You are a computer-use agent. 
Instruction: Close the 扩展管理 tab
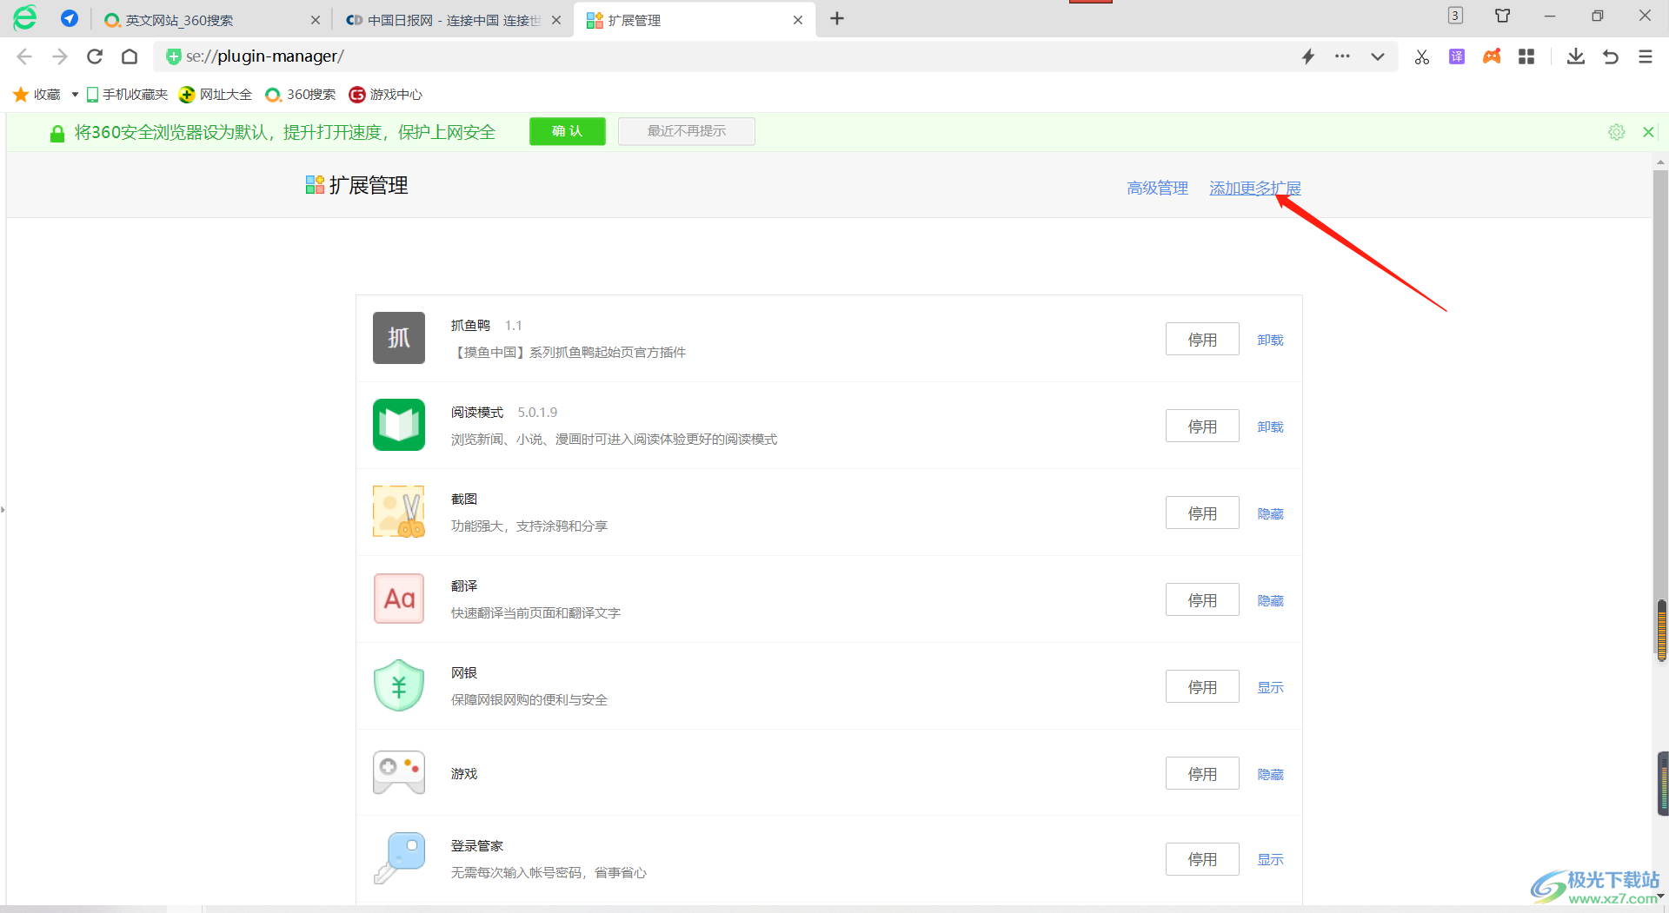coord(798,20)
